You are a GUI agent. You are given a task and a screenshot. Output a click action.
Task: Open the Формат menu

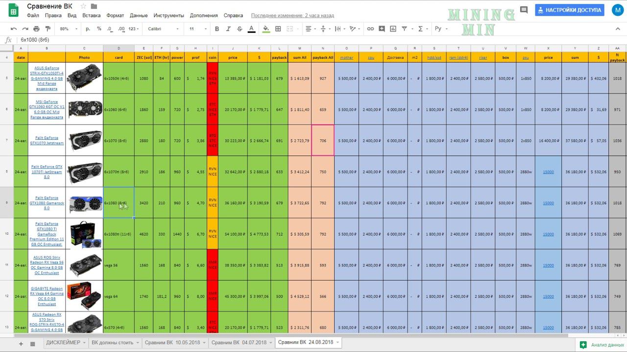pyautogui.click(x=115, y=15)
